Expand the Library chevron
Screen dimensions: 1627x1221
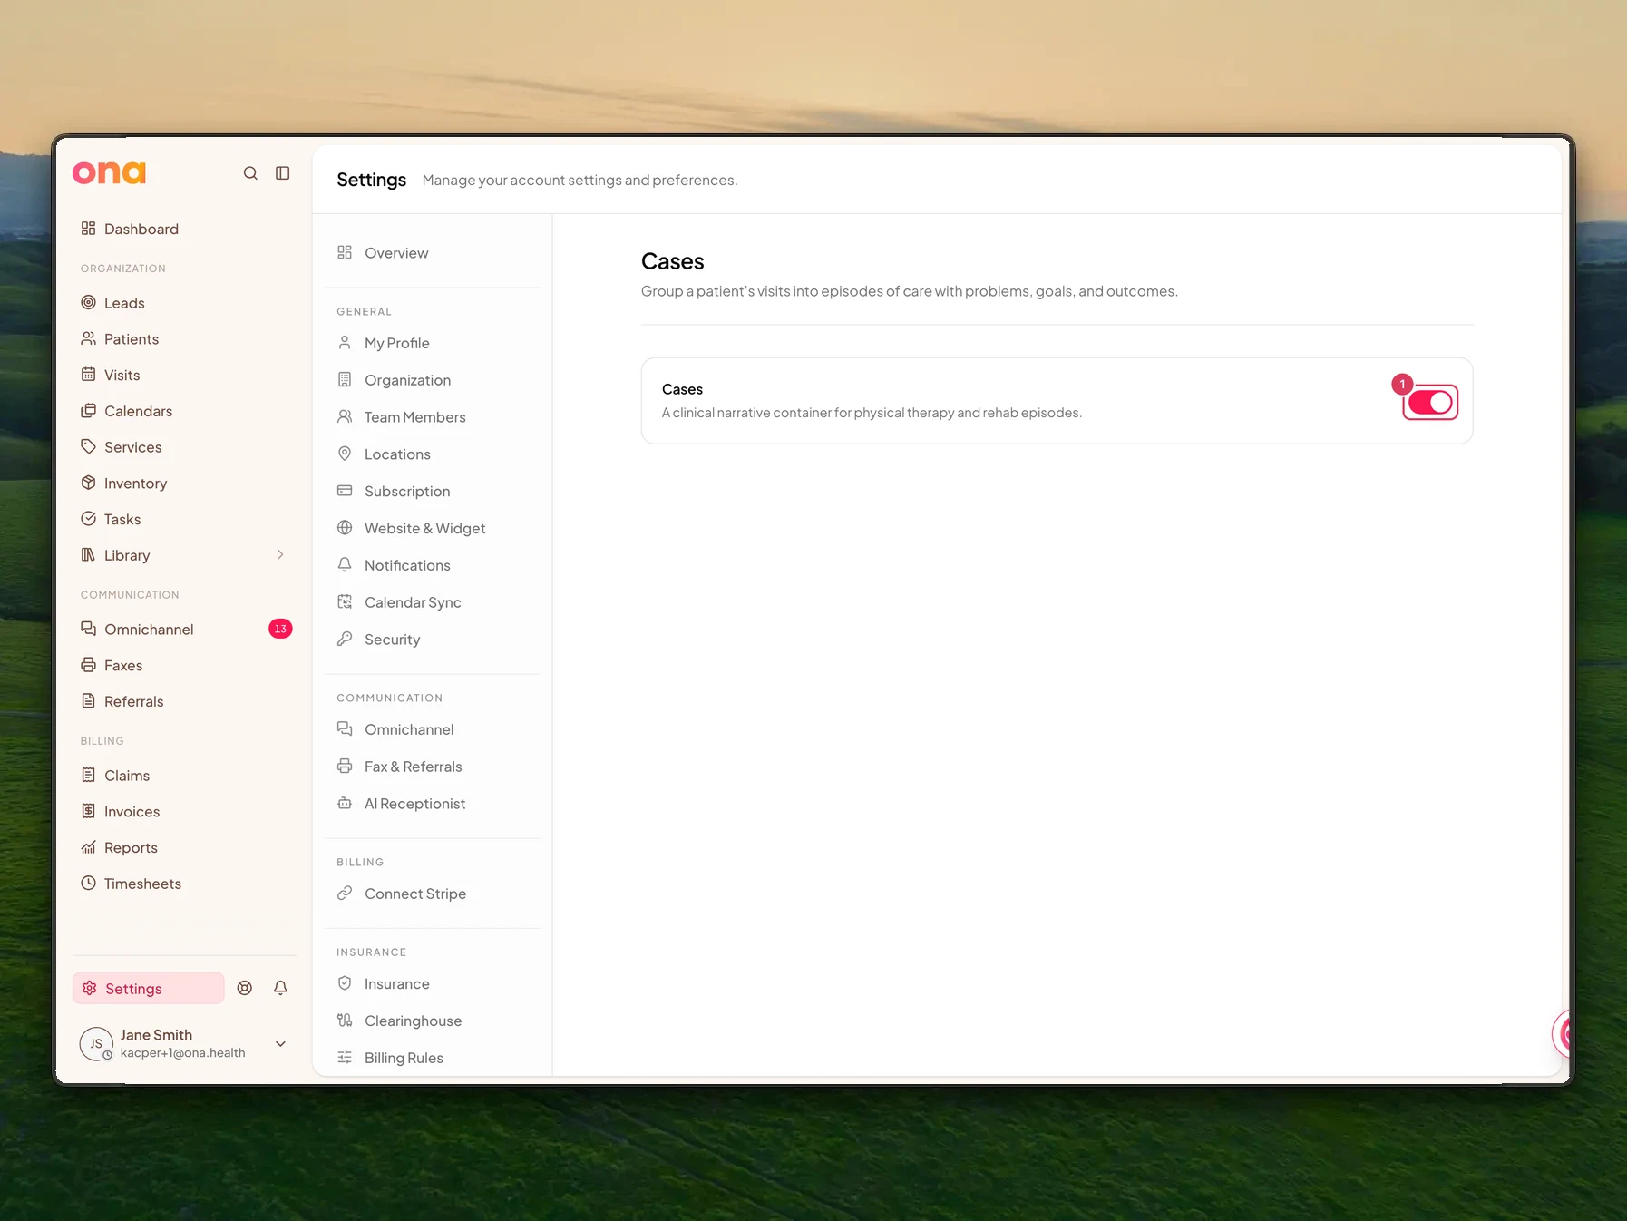(x=280, y=554)
